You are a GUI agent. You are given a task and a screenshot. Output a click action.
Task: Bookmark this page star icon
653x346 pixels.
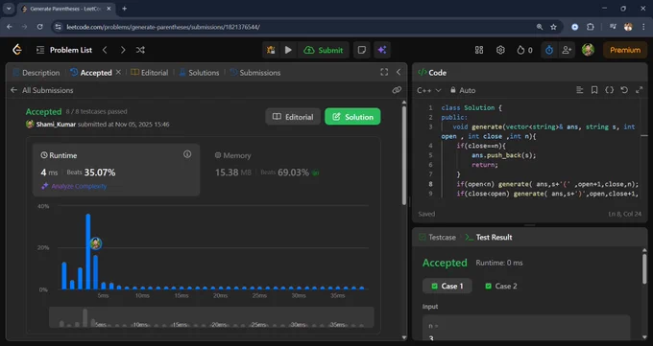[x=553, y=27]
